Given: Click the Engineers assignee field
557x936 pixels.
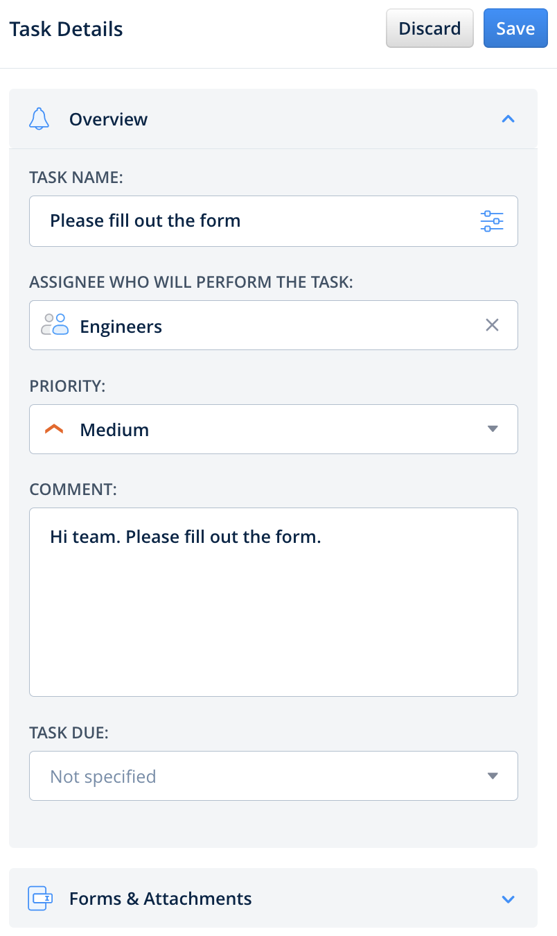Looking at the screenshot, I should coord(242,324).
